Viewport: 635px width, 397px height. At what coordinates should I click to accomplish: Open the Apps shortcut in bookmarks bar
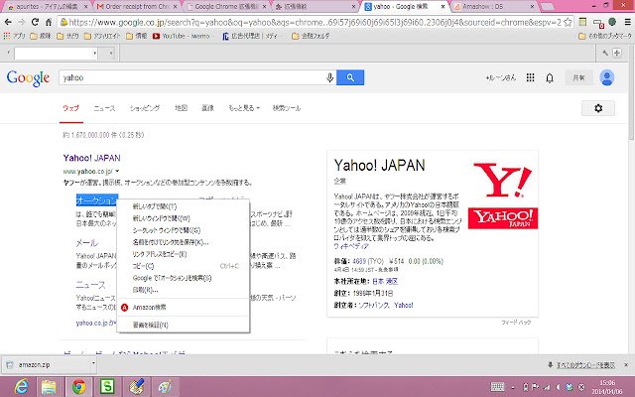[x=15, y=36]
